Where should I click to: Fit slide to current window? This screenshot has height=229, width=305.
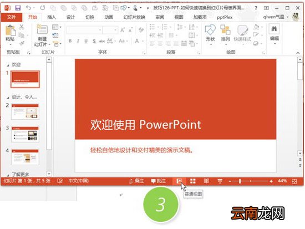(x=294, y=181)
